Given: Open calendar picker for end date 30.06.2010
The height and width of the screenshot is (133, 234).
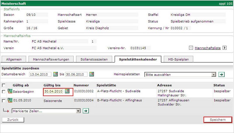Looking at the screenshot, I should click(x=92, y=74).
